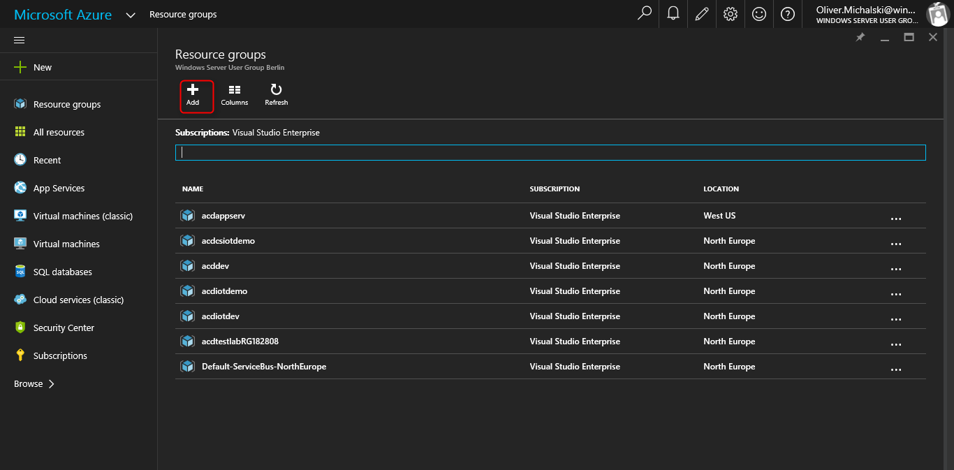Click the acdappserv resource group cube icon
The width and height of the screenshot is (954, 470).
(187, 216)
